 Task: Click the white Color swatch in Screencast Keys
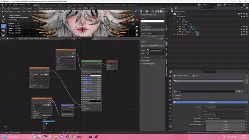coord(153,21)
